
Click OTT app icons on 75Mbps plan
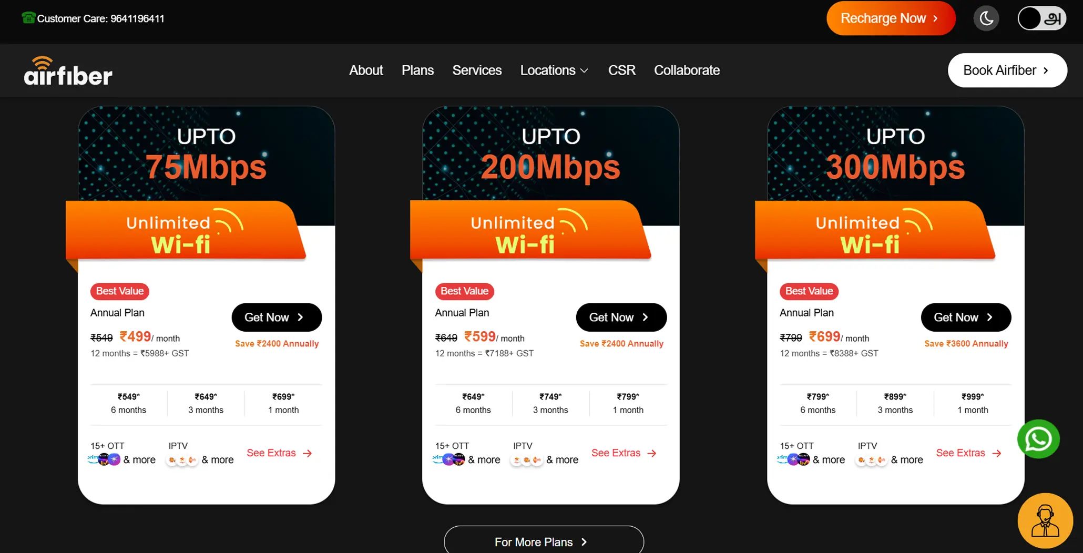[x=104, y=459]
